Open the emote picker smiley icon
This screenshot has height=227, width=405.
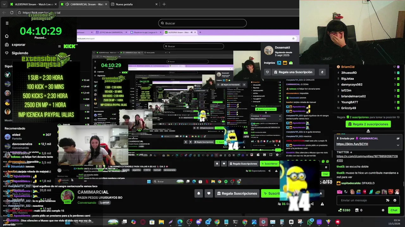pyautogui.click(x=395, y=200)
